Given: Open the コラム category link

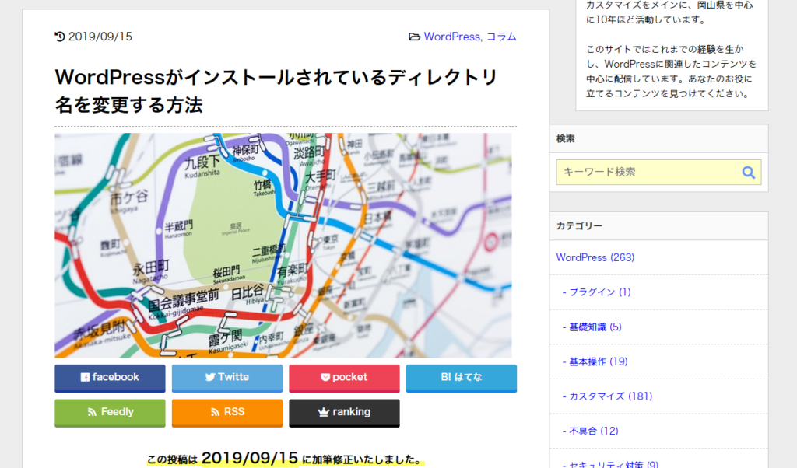Looking at the screenshot, I should tap(501, 37).
